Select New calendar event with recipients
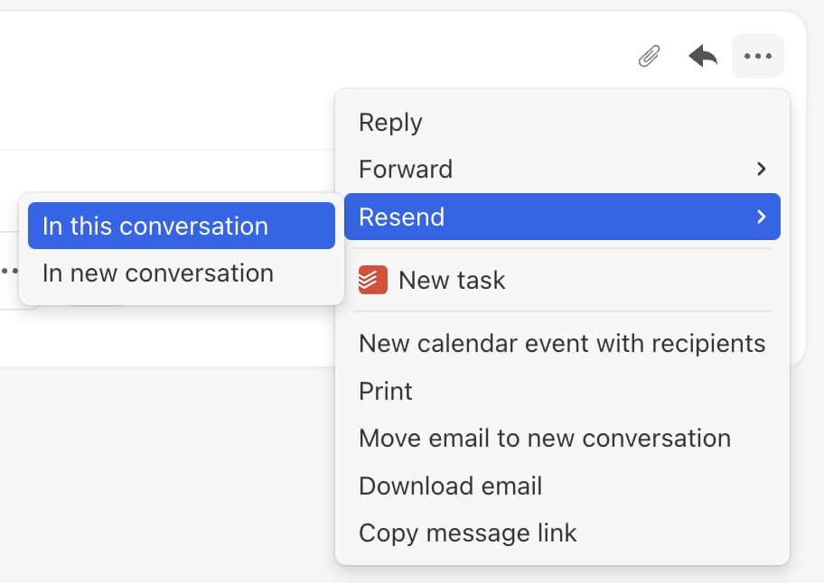Viewport: 824px width, 583px height. point(562,343)
